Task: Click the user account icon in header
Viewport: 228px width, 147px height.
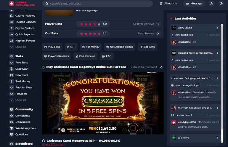Action: 212,4
